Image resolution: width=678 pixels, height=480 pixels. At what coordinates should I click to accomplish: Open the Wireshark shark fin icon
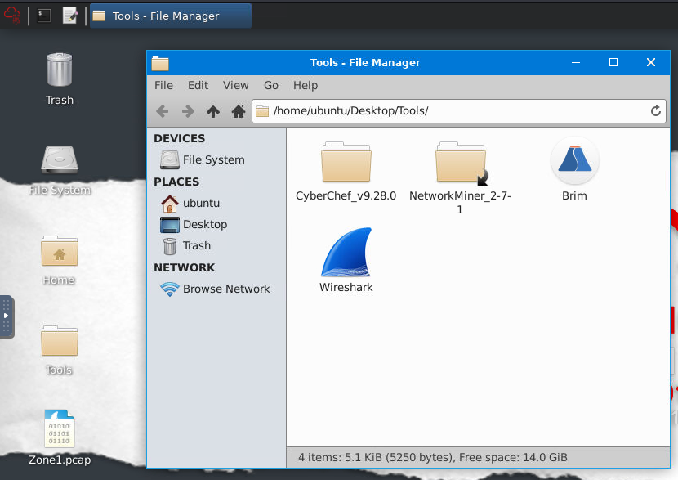346,252
